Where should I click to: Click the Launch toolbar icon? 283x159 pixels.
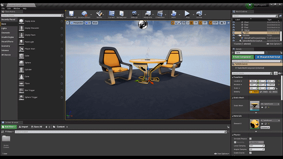tap(199, 15)
